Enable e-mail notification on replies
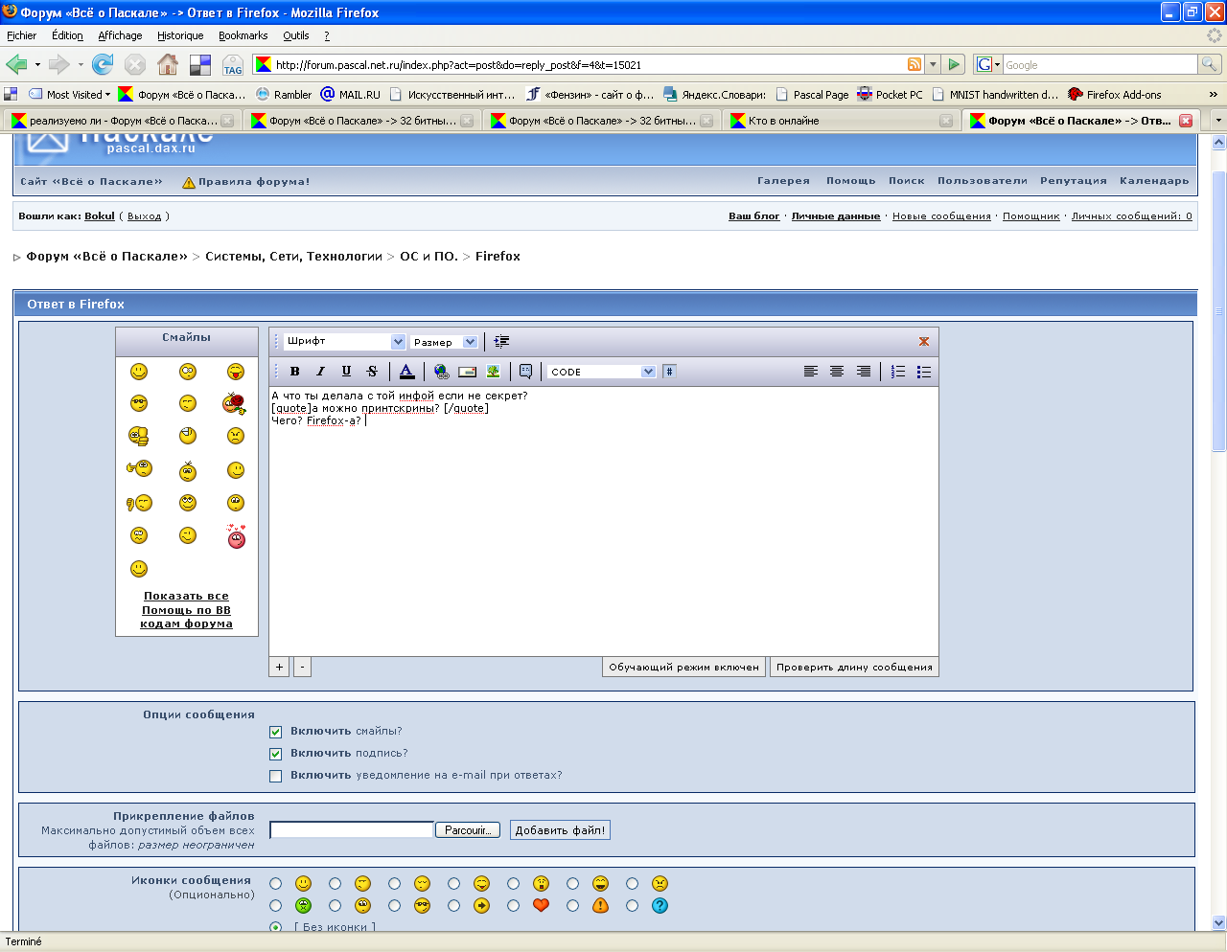Viewport: 1227px width, 952px height. pyautogui.click(x=276, y=776)
